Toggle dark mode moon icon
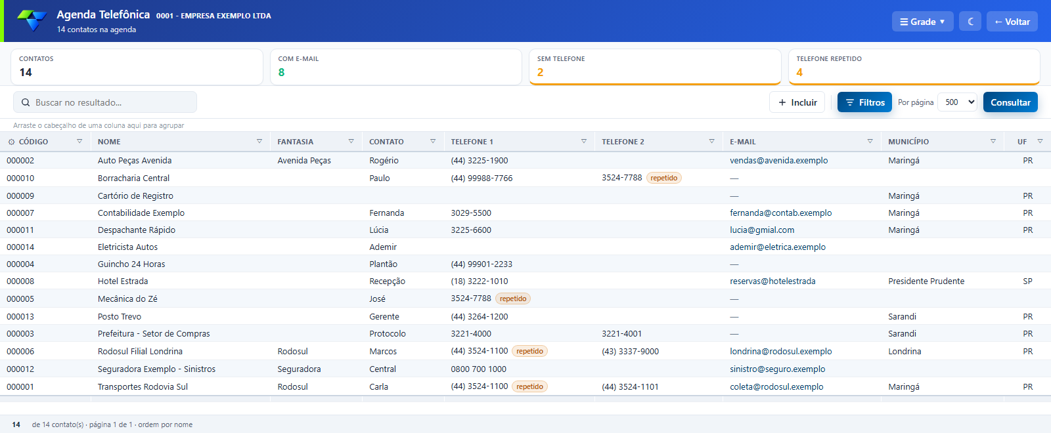Screen dimensions: 1051x433 click(x=970, y=22)
